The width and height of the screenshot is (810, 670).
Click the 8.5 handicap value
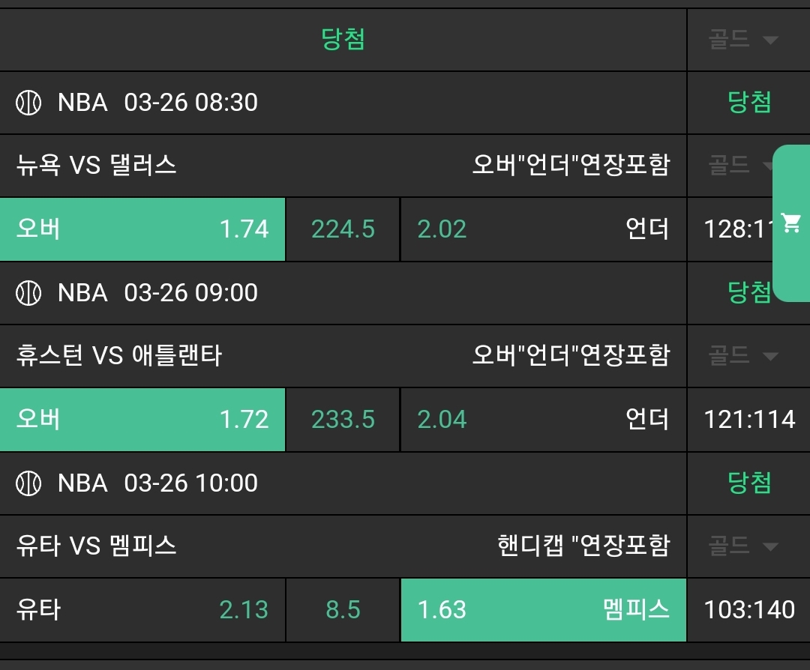tap(343, 610)
